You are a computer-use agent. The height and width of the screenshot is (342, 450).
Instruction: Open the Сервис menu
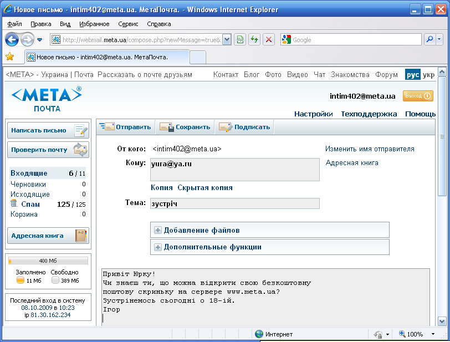pyautogui.click(x=128, y=24)
